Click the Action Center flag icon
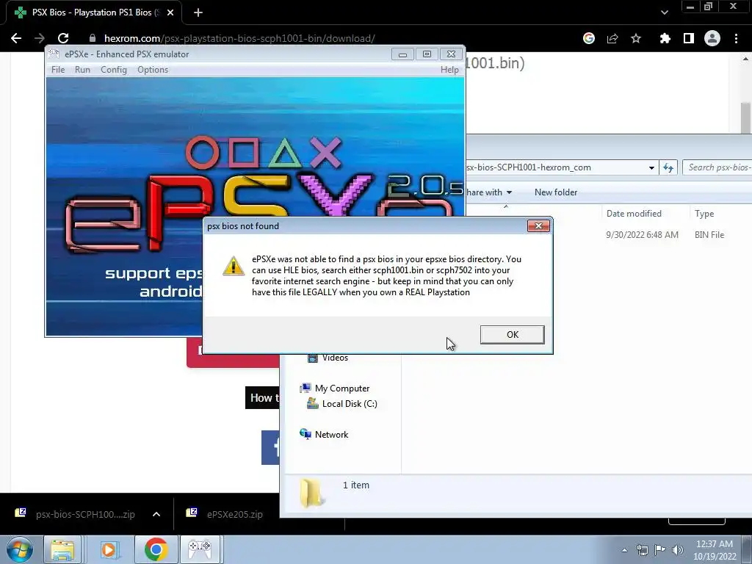The width and height of the screenshot is (752, 564). point(660,550)
